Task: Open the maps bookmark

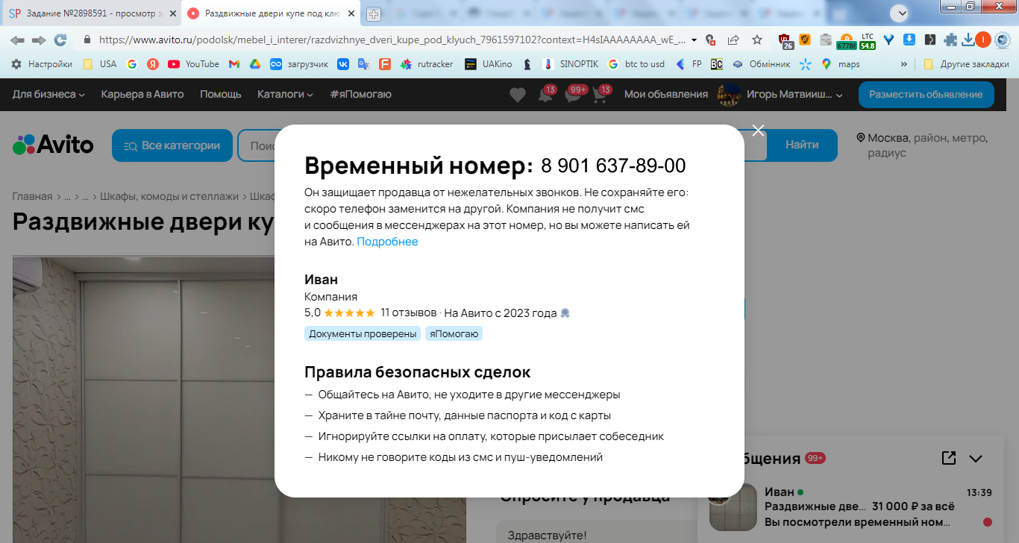Action: [x=840, y=64]
